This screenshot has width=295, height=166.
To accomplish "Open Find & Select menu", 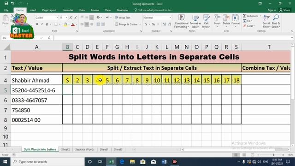I will pyautogui.click(x=276, y=22).
